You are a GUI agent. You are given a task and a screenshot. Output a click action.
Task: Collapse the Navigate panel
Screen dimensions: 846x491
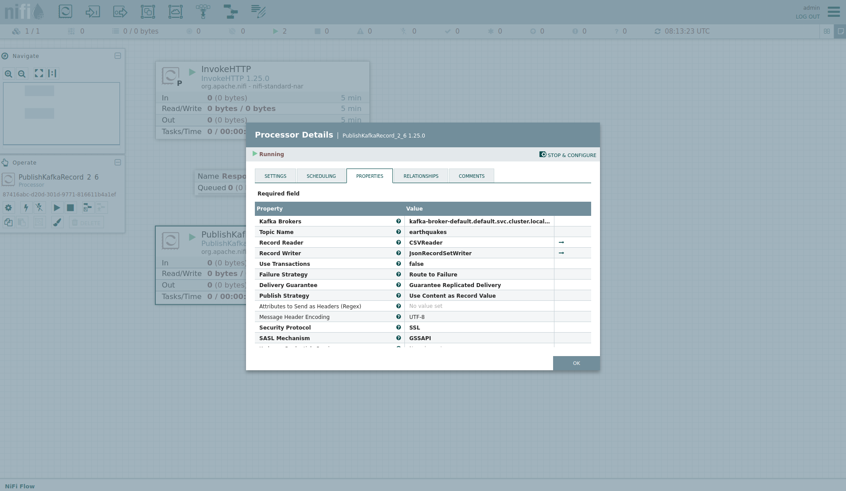[118, 56]
